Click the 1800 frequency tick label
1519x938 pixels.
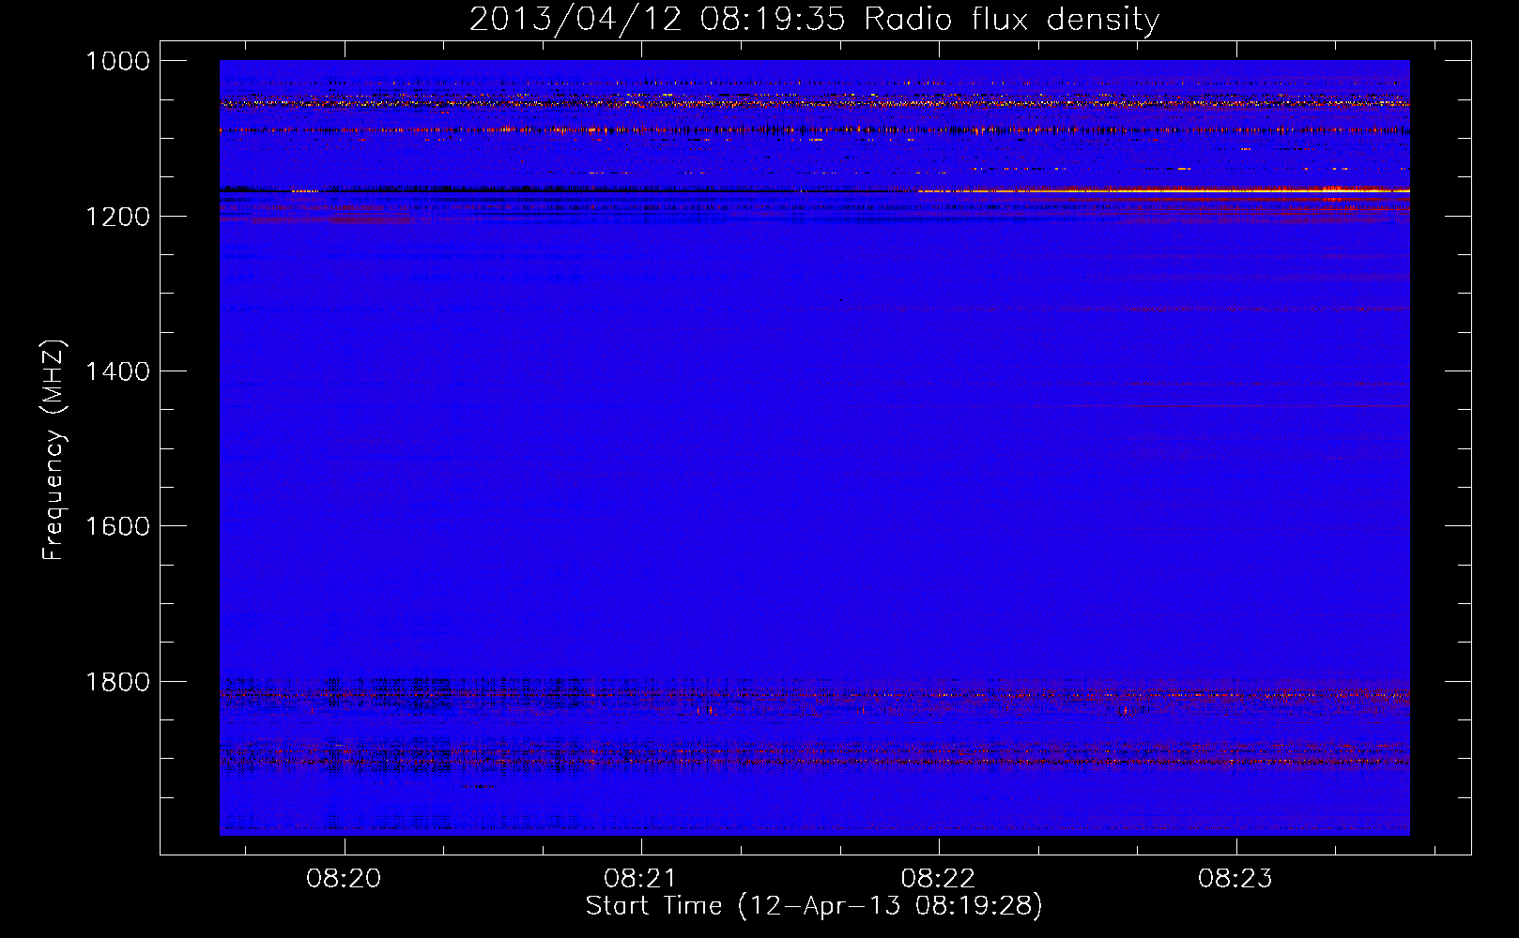point(117,682)
